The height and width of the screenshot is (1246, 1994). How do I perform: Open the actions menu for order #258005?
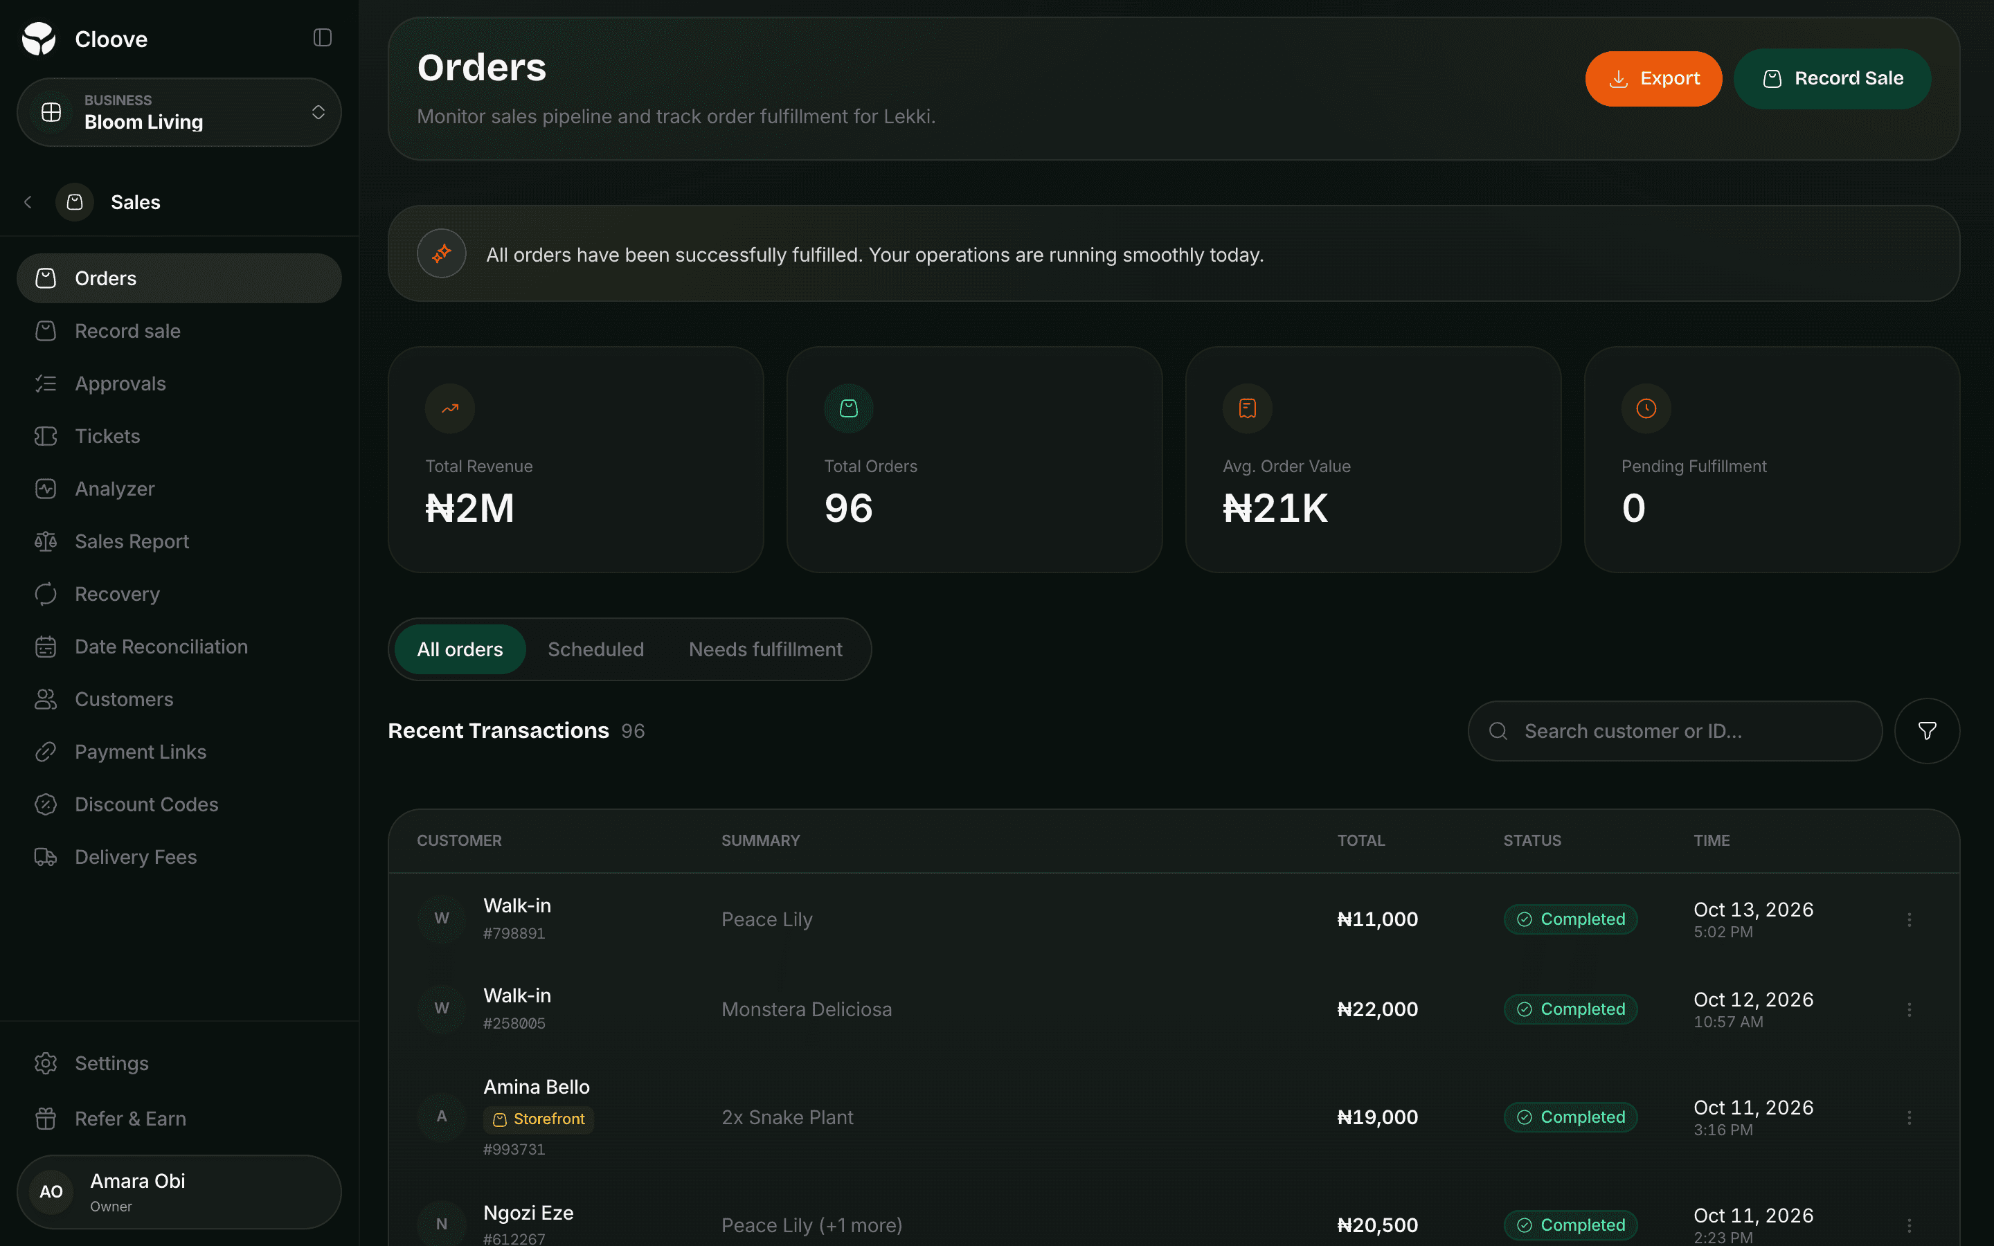coord(1909,1009)
